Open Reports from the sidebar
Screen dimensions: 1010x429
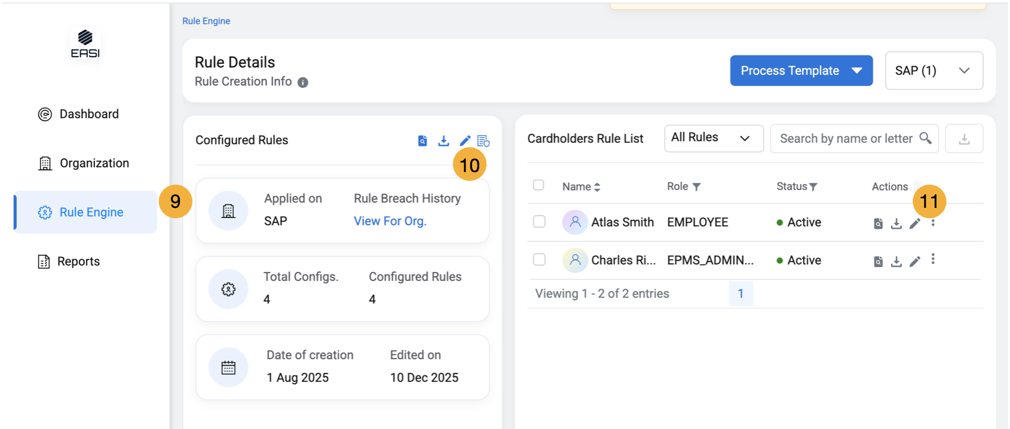(78, 262)
